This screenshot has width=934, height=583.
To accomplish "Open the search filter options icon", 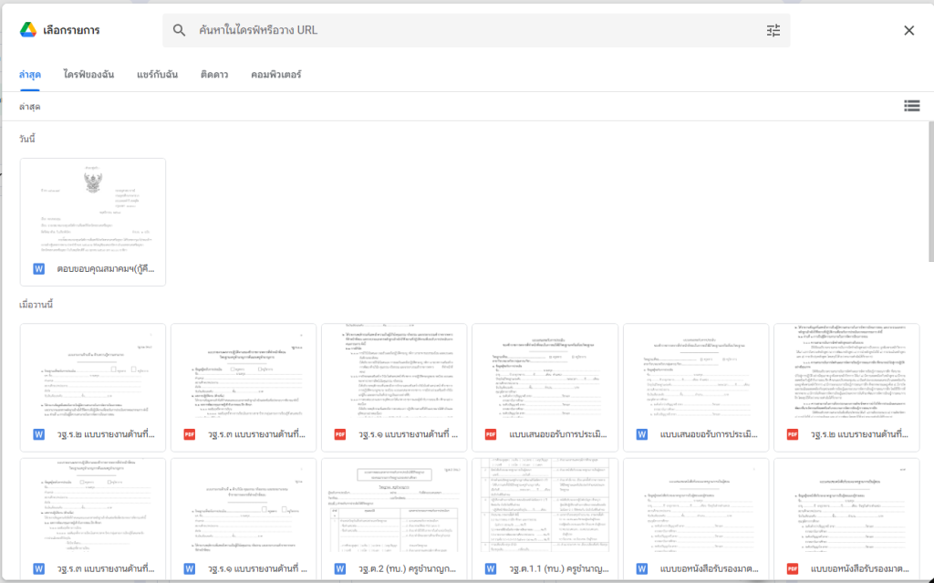I will click(x=773, y=30).
